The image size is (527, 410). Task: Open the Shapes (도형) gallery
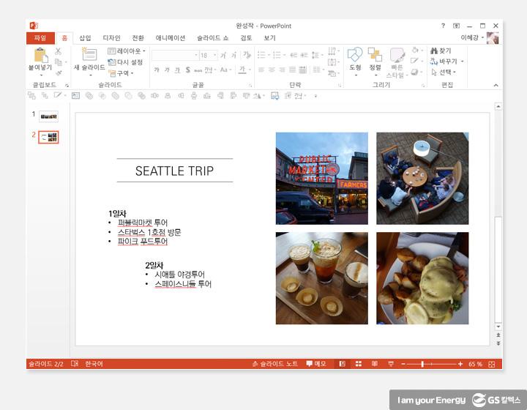[x=355, y=55]
